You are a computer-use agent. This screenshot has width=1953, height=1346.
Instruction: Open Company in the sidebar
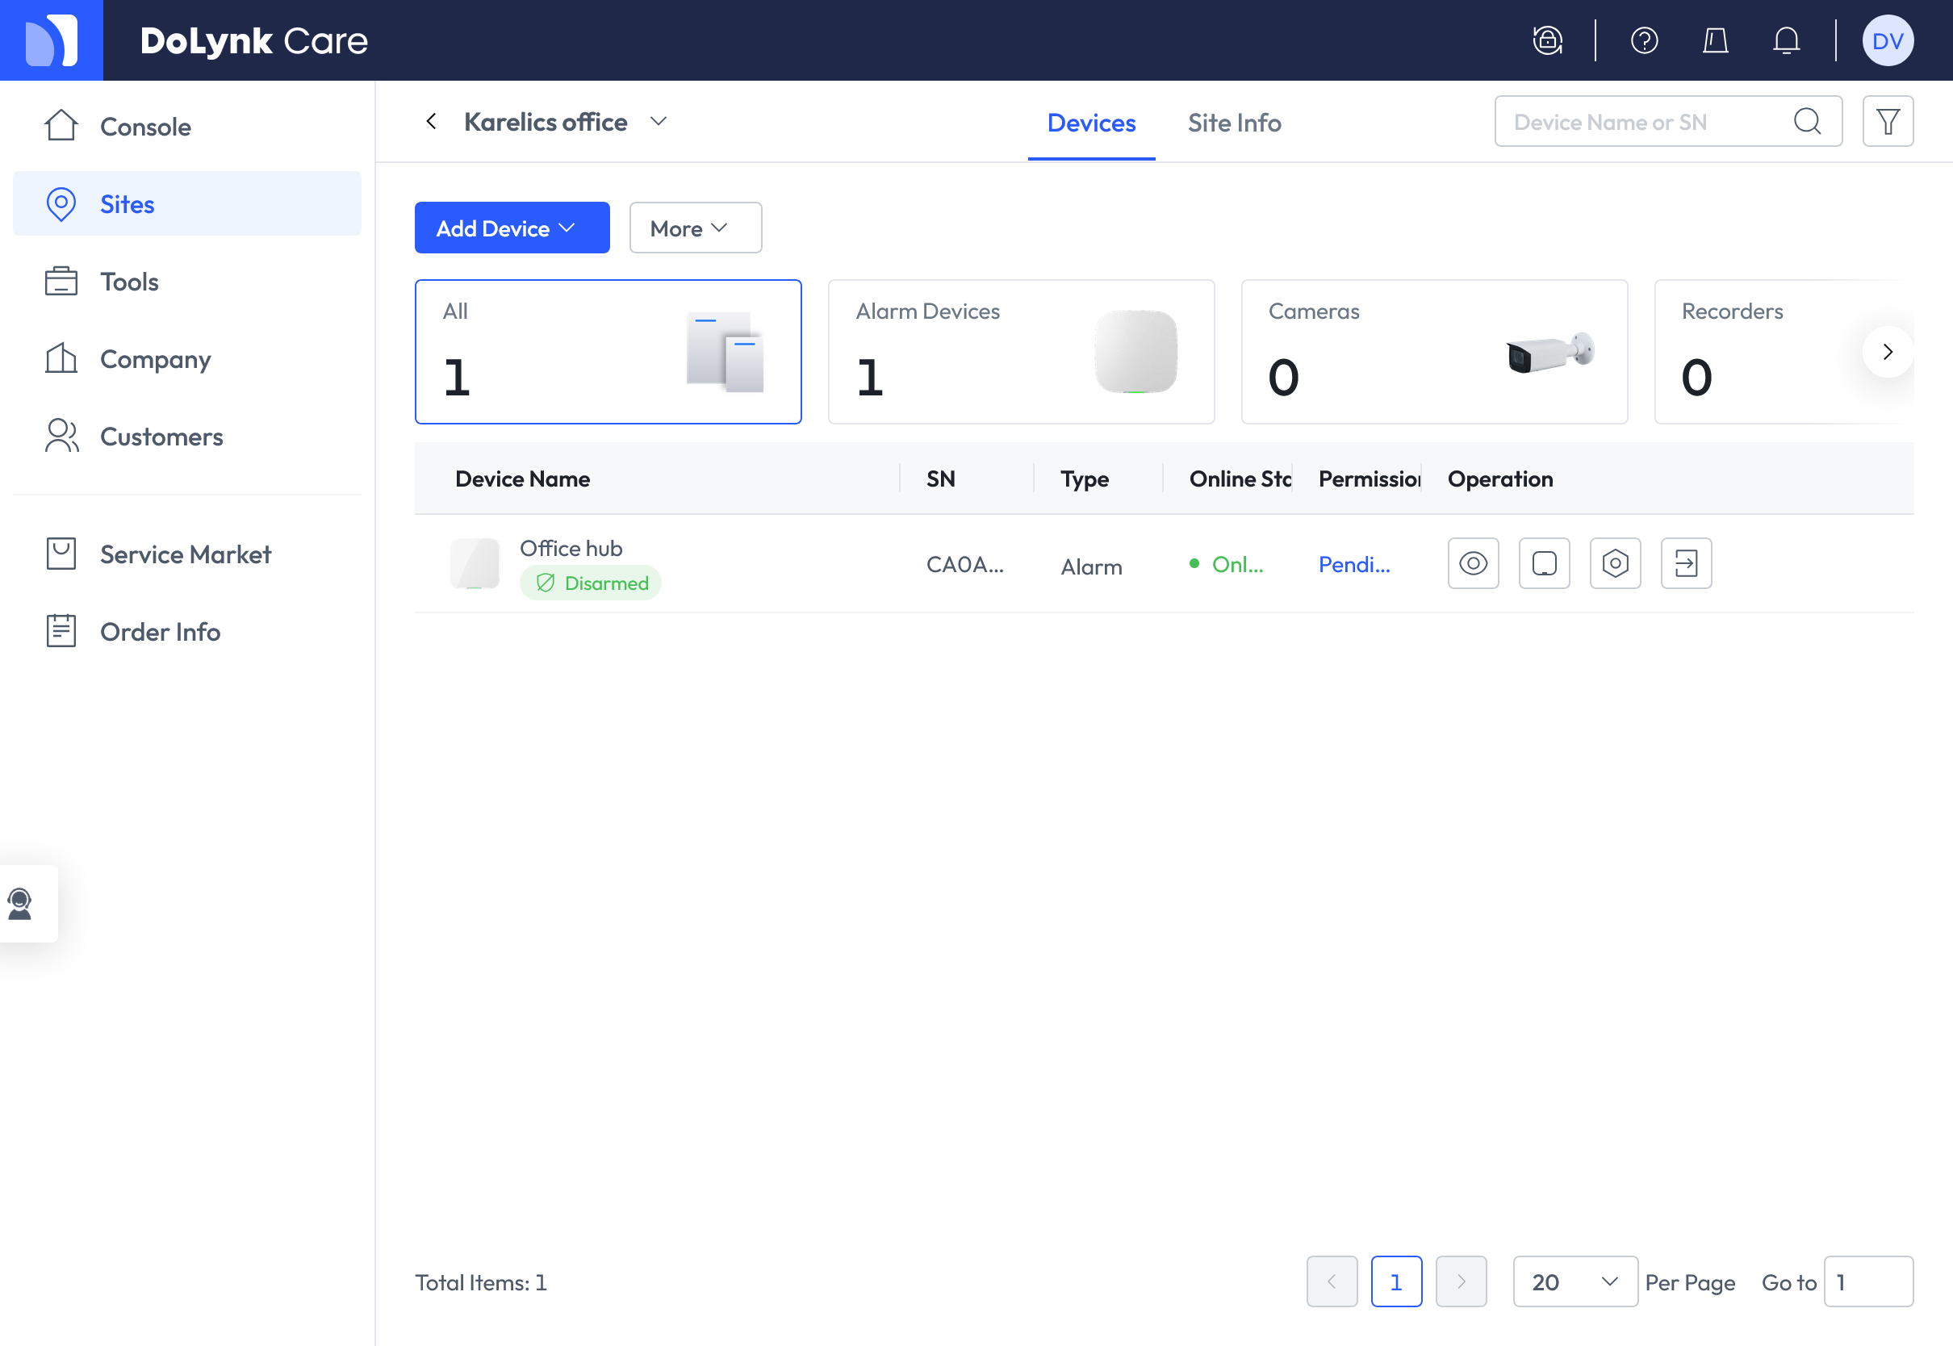(187, 359)
